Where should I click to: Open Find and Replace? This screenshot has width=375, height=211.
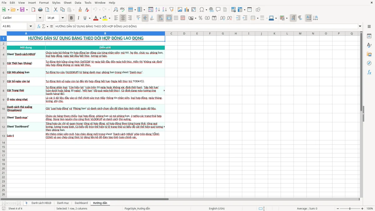tap(115, 10)
